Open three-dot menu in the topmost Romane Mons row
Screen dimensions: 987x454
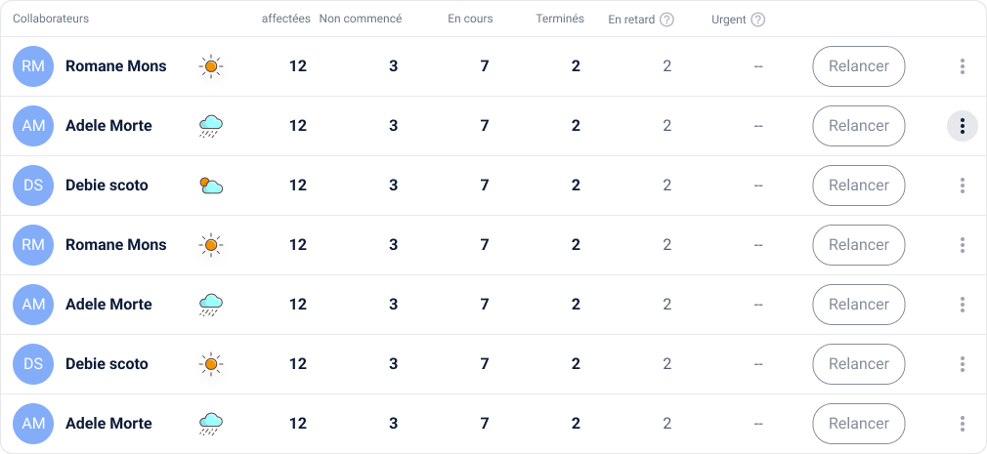(x=963, y=66)
